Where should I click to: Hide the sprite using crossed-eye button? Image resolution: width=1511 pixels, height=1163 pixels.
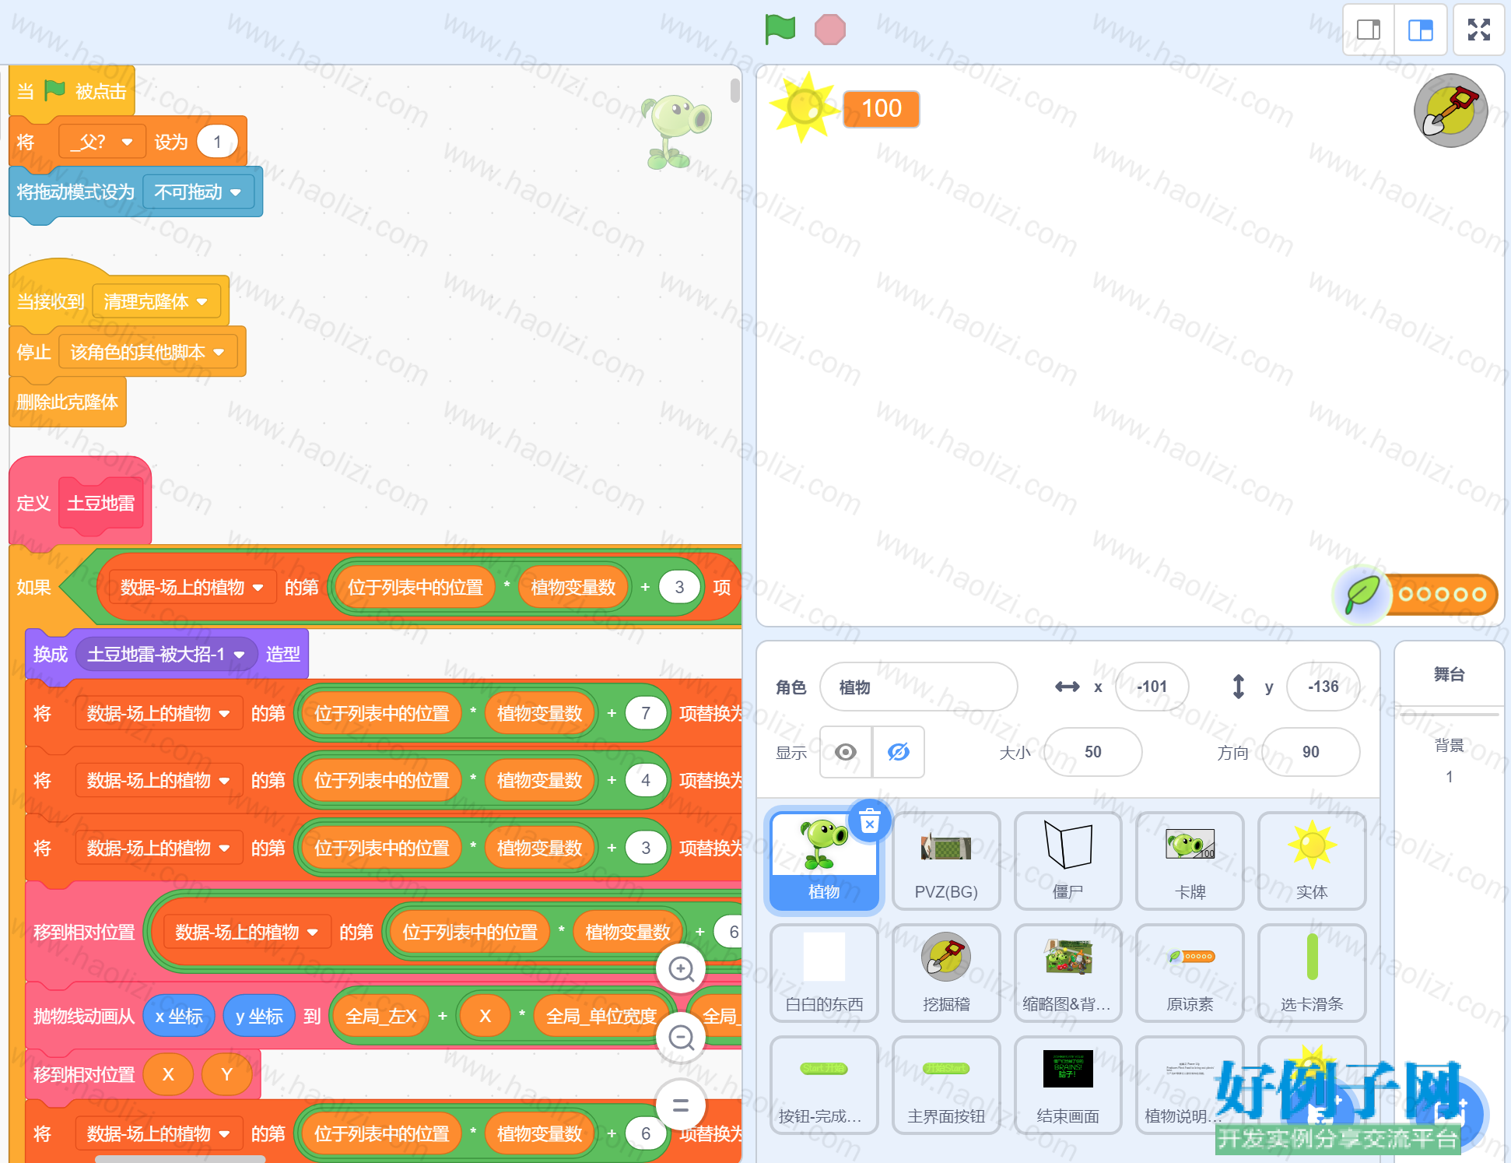point(899,752)
